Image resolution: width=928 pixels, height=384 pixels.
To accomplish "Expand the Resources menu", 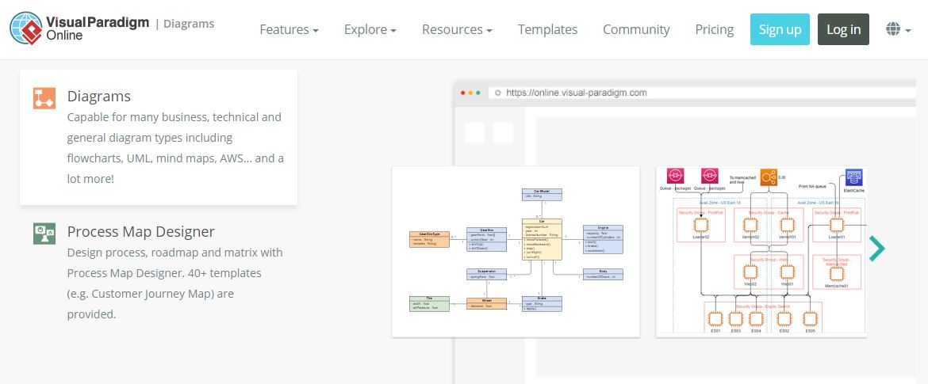I will 457,29.
